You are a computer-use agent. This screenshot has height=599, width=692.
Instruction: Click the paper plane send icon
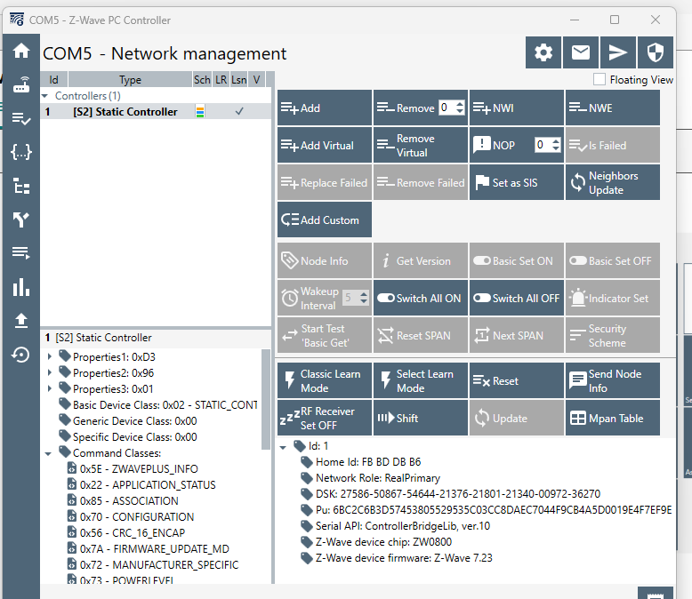618,53
